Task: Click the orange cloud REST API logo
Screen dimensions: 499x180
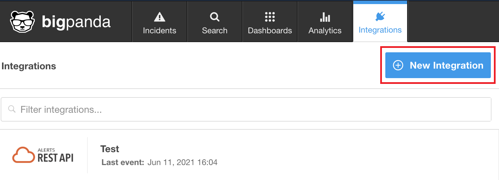Action: pos(43,155)
